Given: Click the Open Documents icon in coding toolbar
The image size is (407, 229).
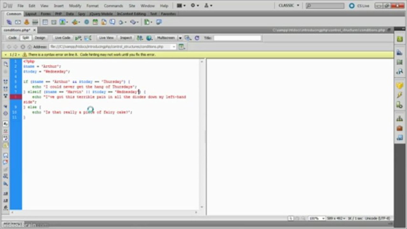Looking at the screenshot, I should tap(6, 64).
